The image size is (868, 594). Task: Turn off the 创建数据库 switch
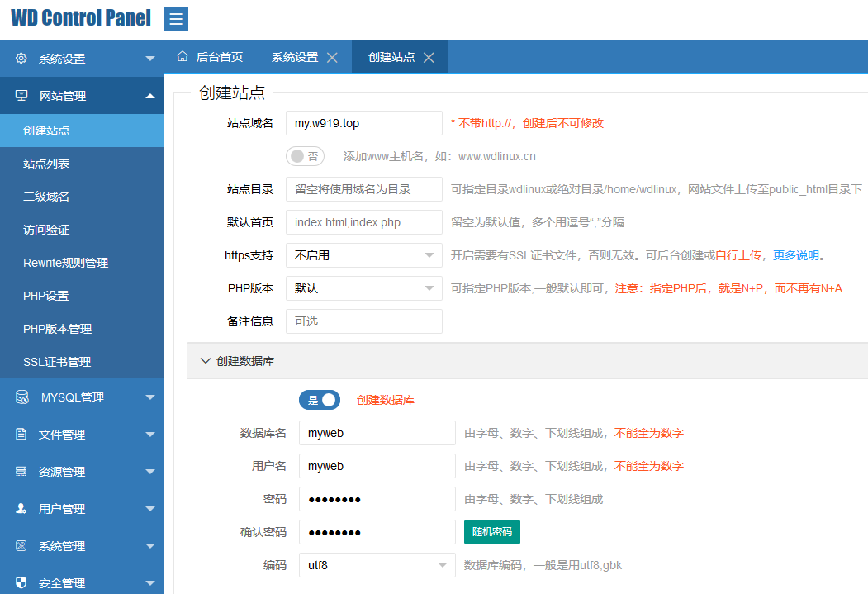[x=320, y=400]
